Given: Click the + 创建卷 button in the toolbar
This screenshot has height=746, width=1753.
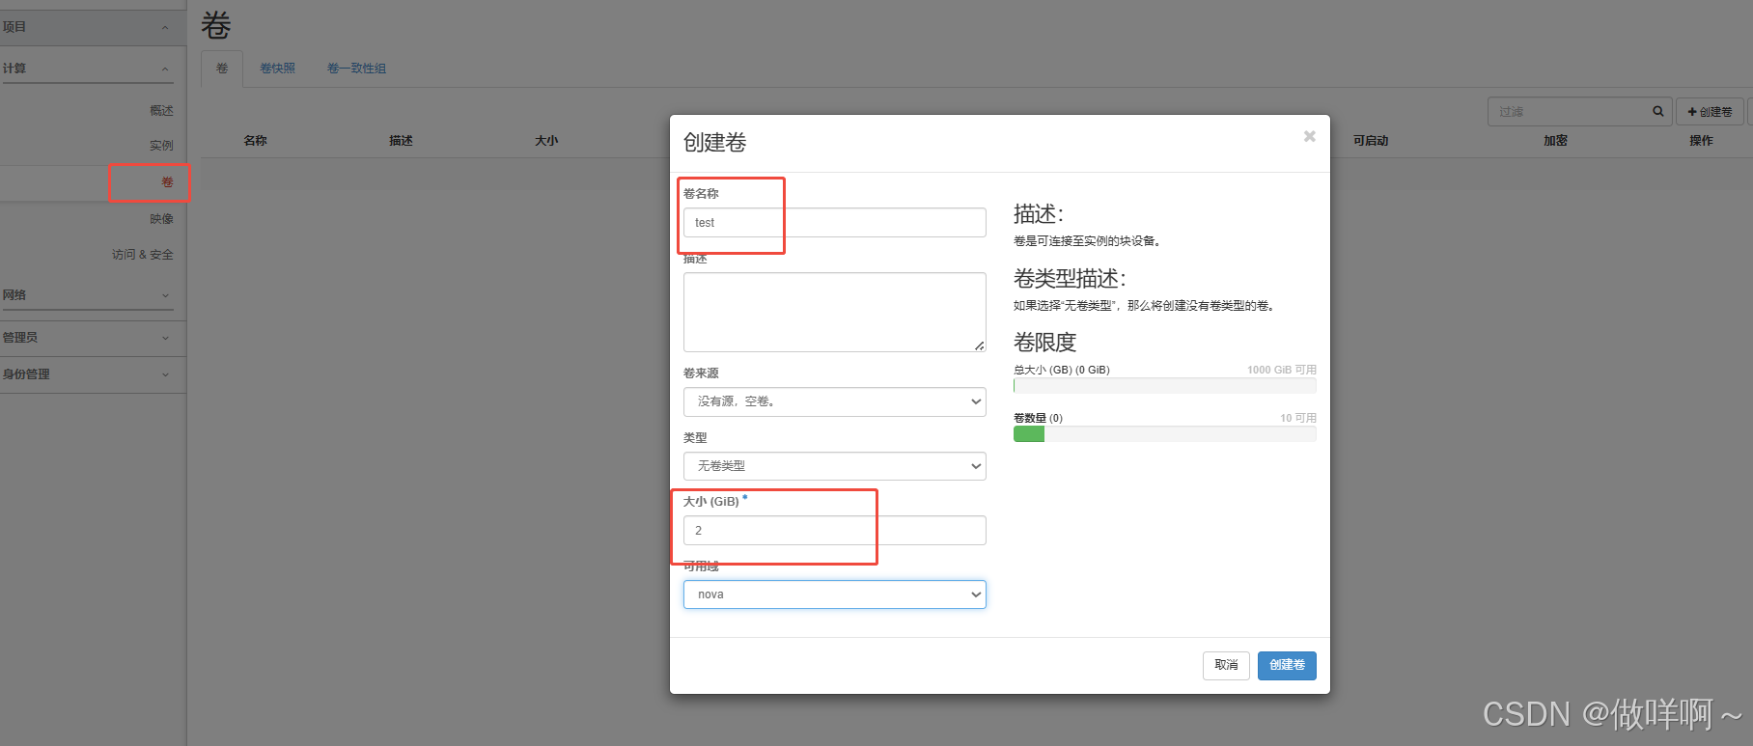Looking at the screenshot, I should (x=1710, y=112).
